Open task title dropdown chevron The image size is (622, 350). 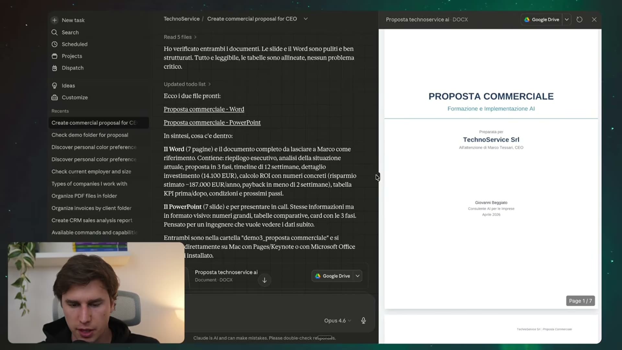[x=305, y=19]
